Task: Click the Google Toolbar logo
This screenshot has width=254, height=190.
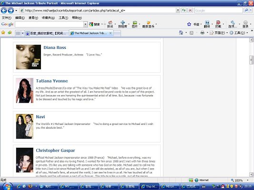Action: (x=8, y=24)
